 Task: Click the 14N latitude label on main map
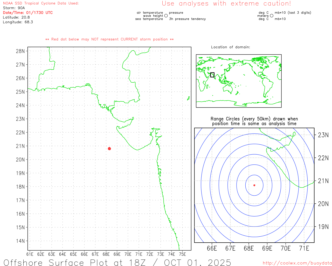20,241
